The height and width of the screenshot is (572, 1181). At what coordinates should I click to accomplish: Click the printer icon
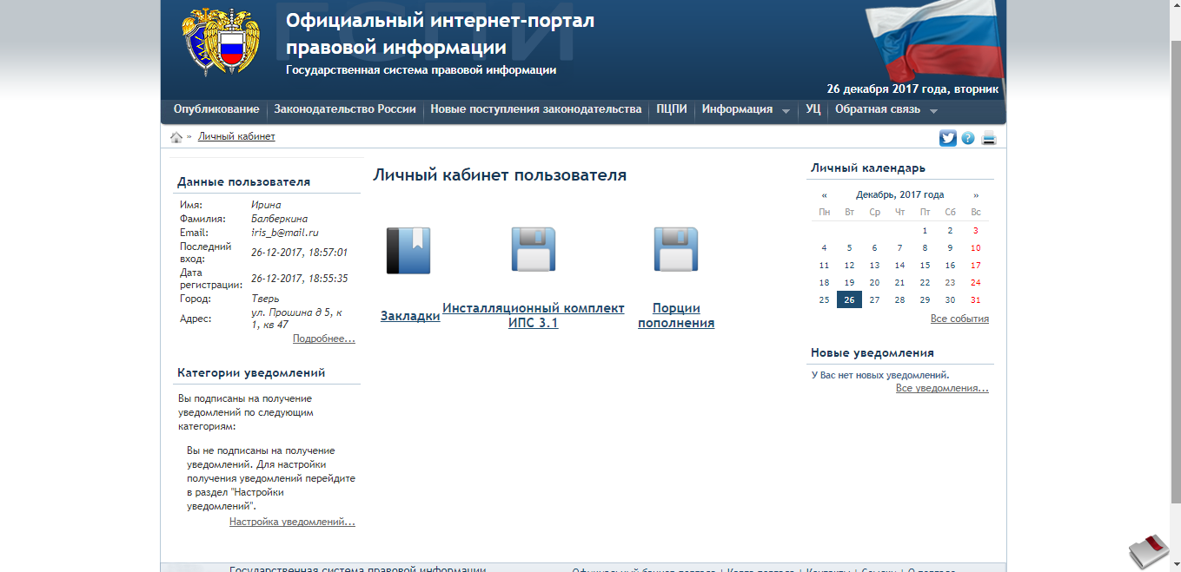pos(989,138)
